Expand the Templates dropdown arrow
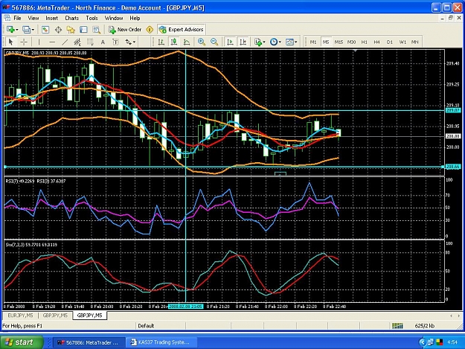This screenshot has height=349, width=465. point(295,42)
